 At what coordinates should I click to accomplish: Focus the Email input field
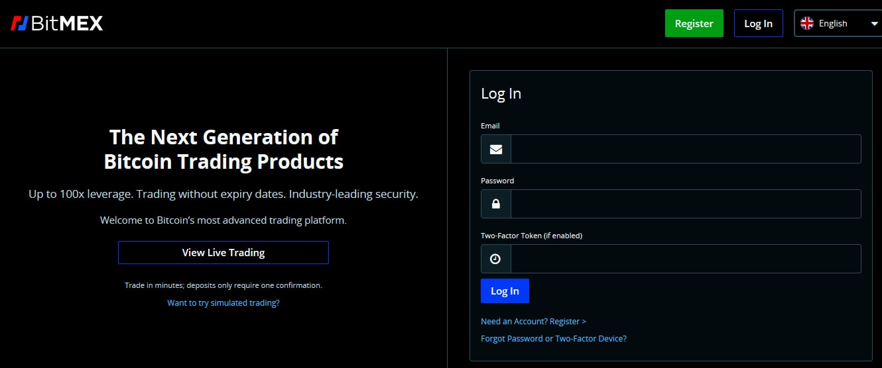(x=685, y=149)
